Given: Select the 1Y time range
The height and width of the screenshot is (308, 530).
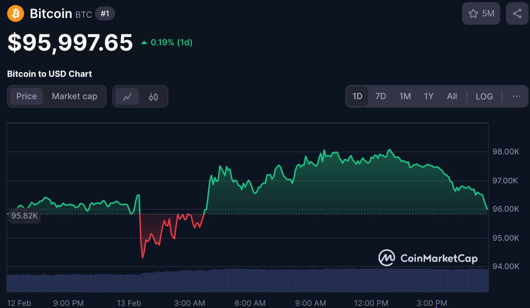Looking at the screenshot, I should coord(429,96).
